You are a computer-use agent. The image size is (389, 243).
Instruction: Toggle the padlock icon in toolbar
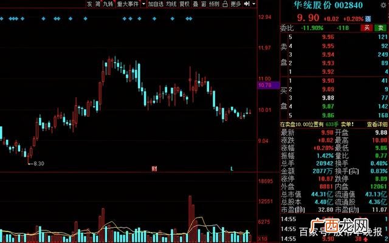coord(225,4)
